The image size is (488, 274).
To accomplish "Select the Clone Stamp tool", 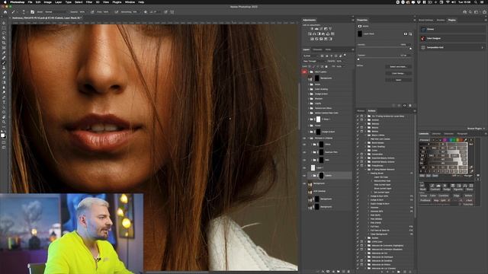I will 4,68.
